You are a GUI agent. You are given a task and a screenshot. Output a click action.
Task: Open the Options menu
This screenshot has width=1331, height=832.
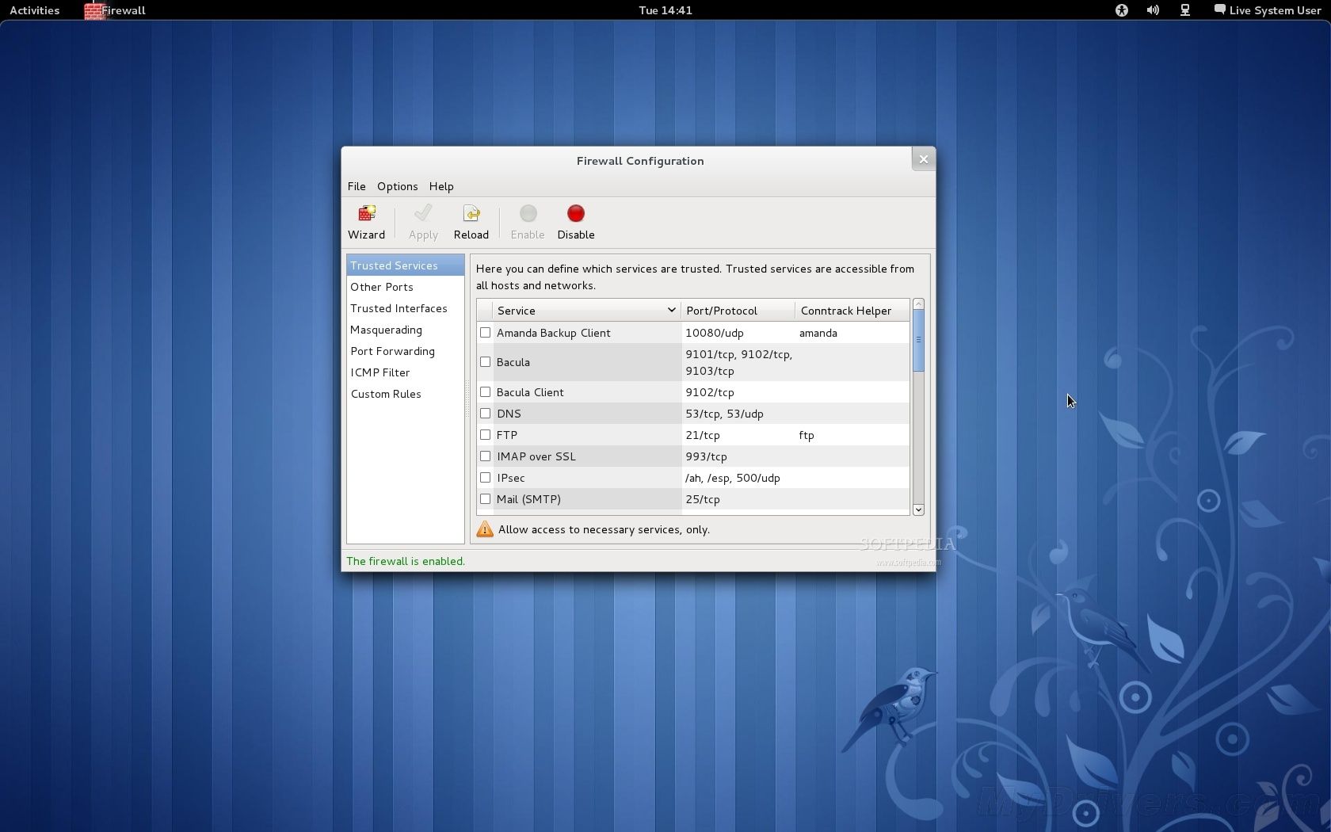397,186
